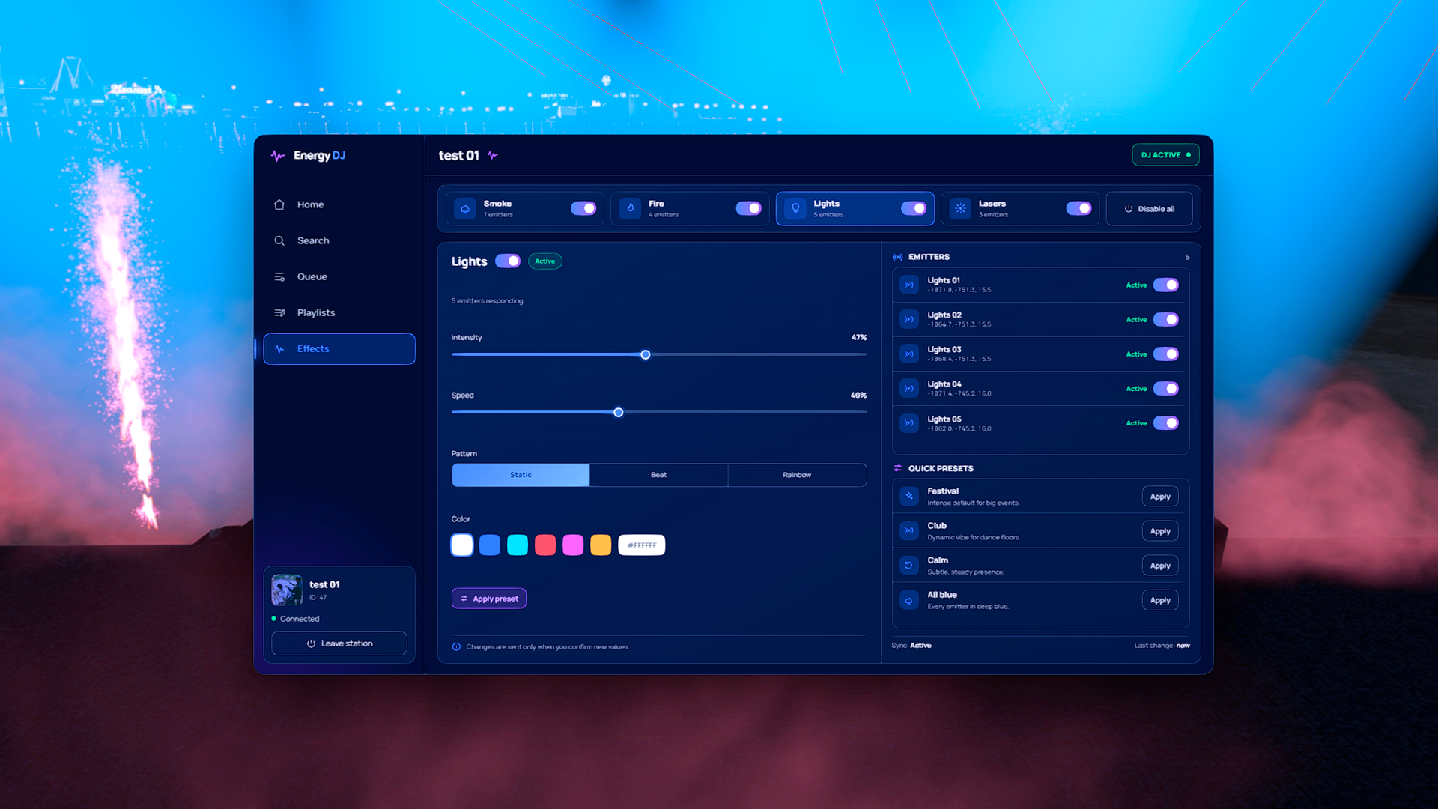
Task: Click the Calm preset icon
Action: pyautogui.click(x=909, y=566)
